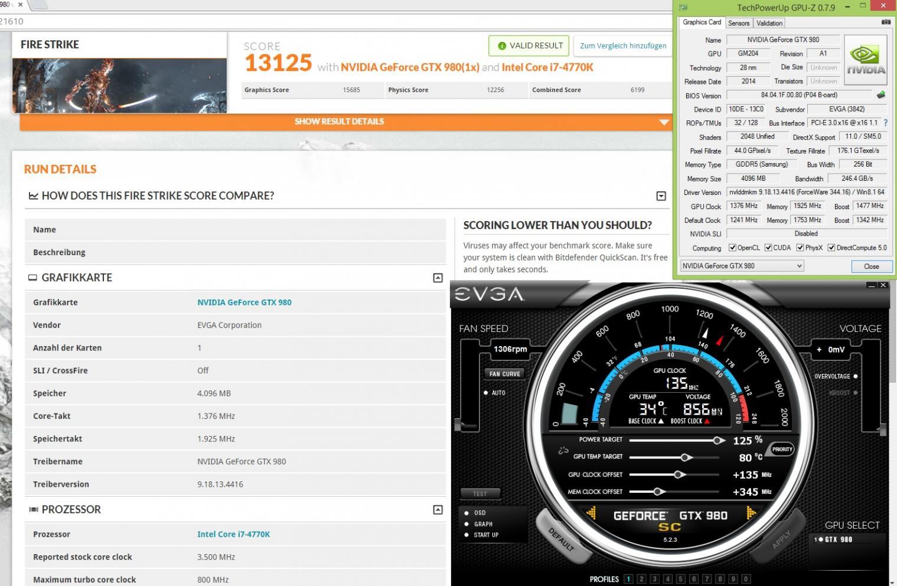This screenshot has width=897, height=586.
Task: Toggle the PhysX checkbox in GPU-Z
Action: (800, 248)
